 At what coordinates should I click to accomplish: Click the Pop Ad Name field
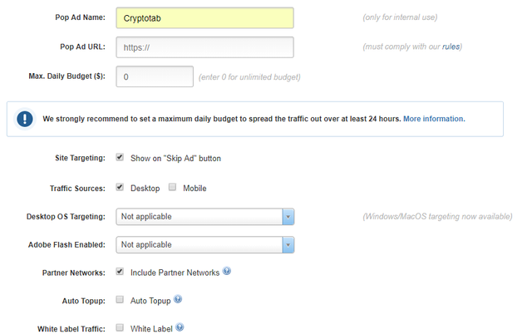[204, 17]
